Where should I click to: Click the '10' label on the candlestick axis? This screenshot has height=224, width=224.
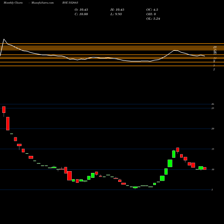(x=213, y=169)
